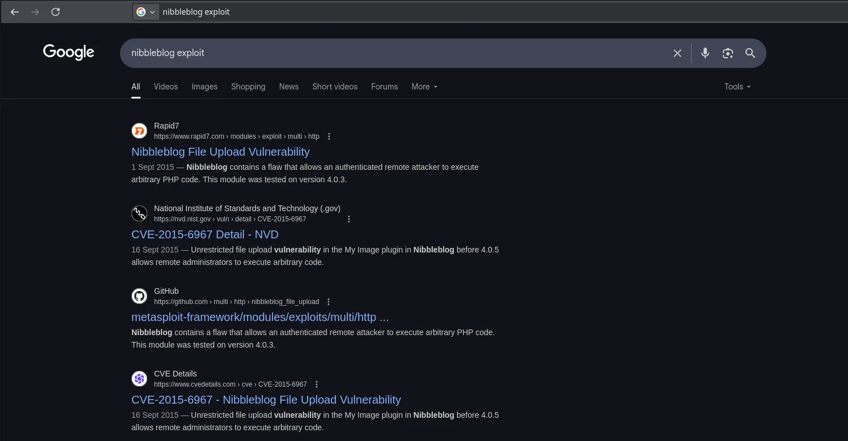Start voice search with microphone icon
The width and height of the screenshot is (848, 441).
(x=705, y=53)
